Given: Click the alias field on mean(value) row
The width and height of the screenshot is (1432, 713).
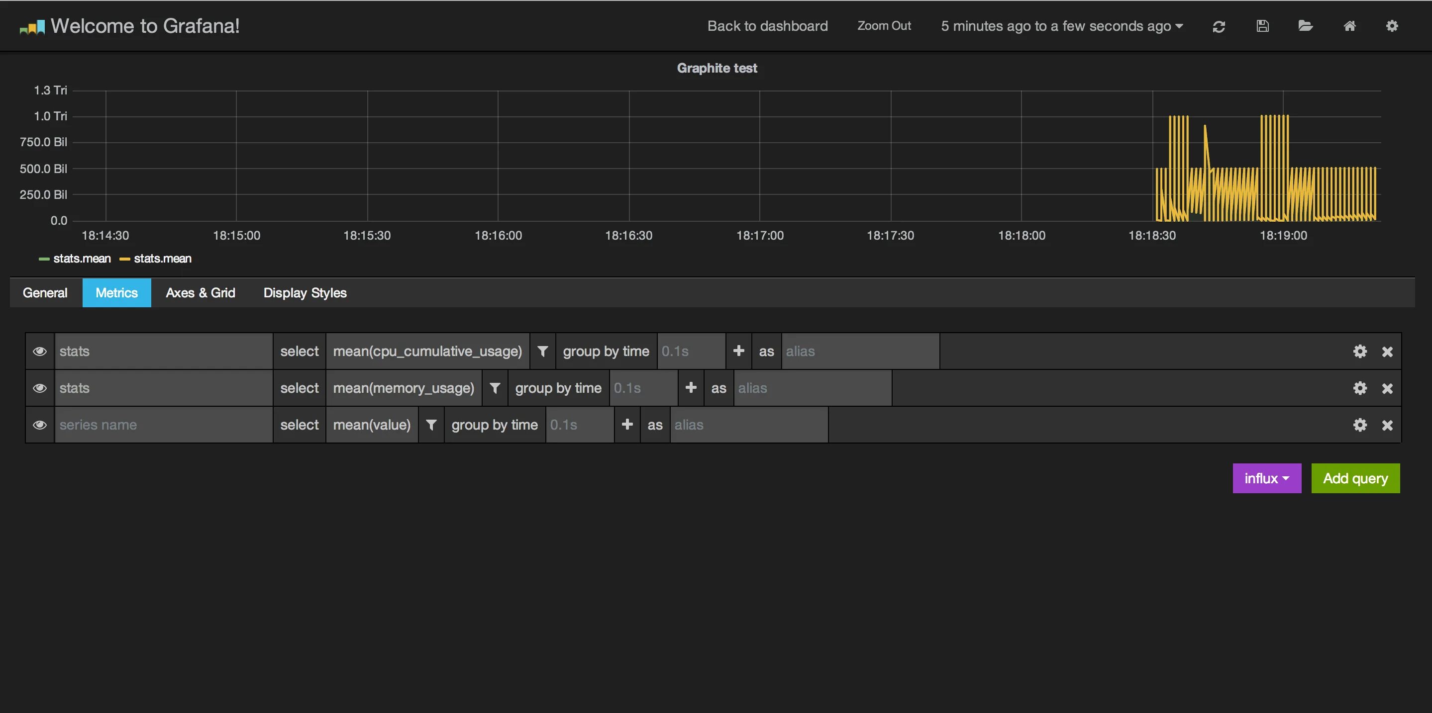Looking at the screenshot, I should (749, 425).
